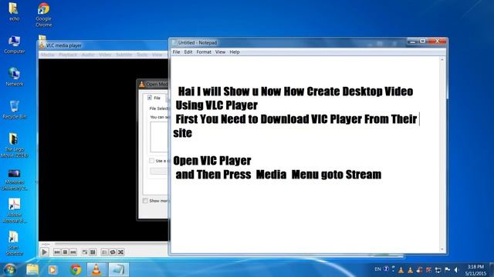Click 'Monsters University' desktop icon
Image resolution: width=494 pixels, height=277 pixels.
(14, 179)
